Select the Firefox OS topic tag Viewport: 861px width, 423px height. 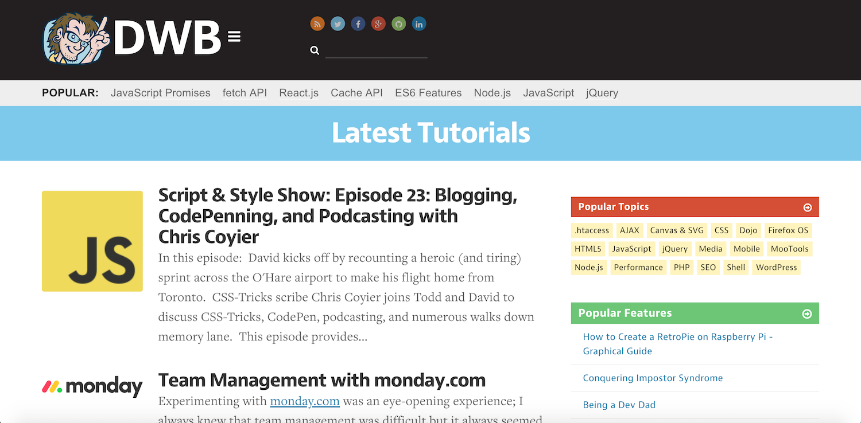click(x=788, y=230)
